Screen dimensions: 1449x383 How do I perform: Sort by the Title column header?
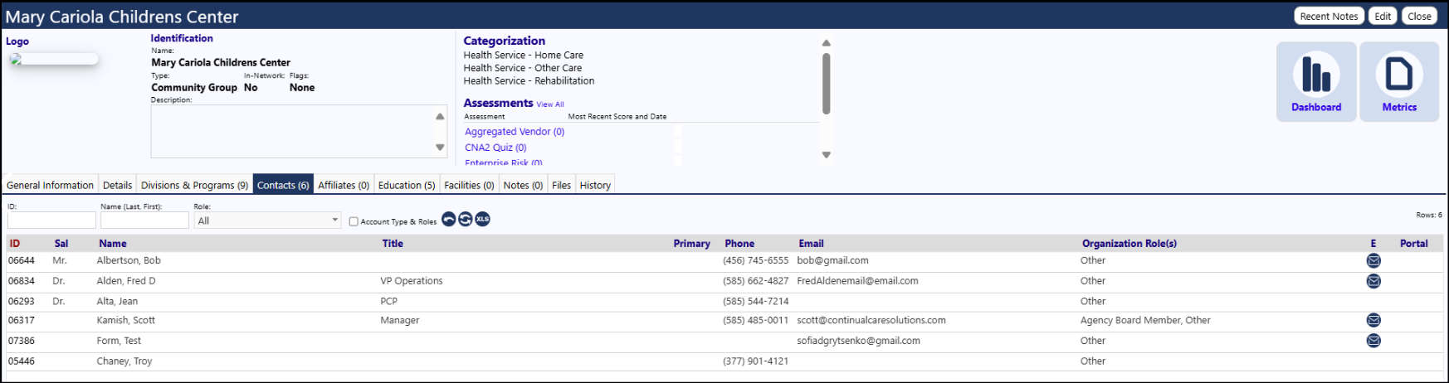(393, 244)
